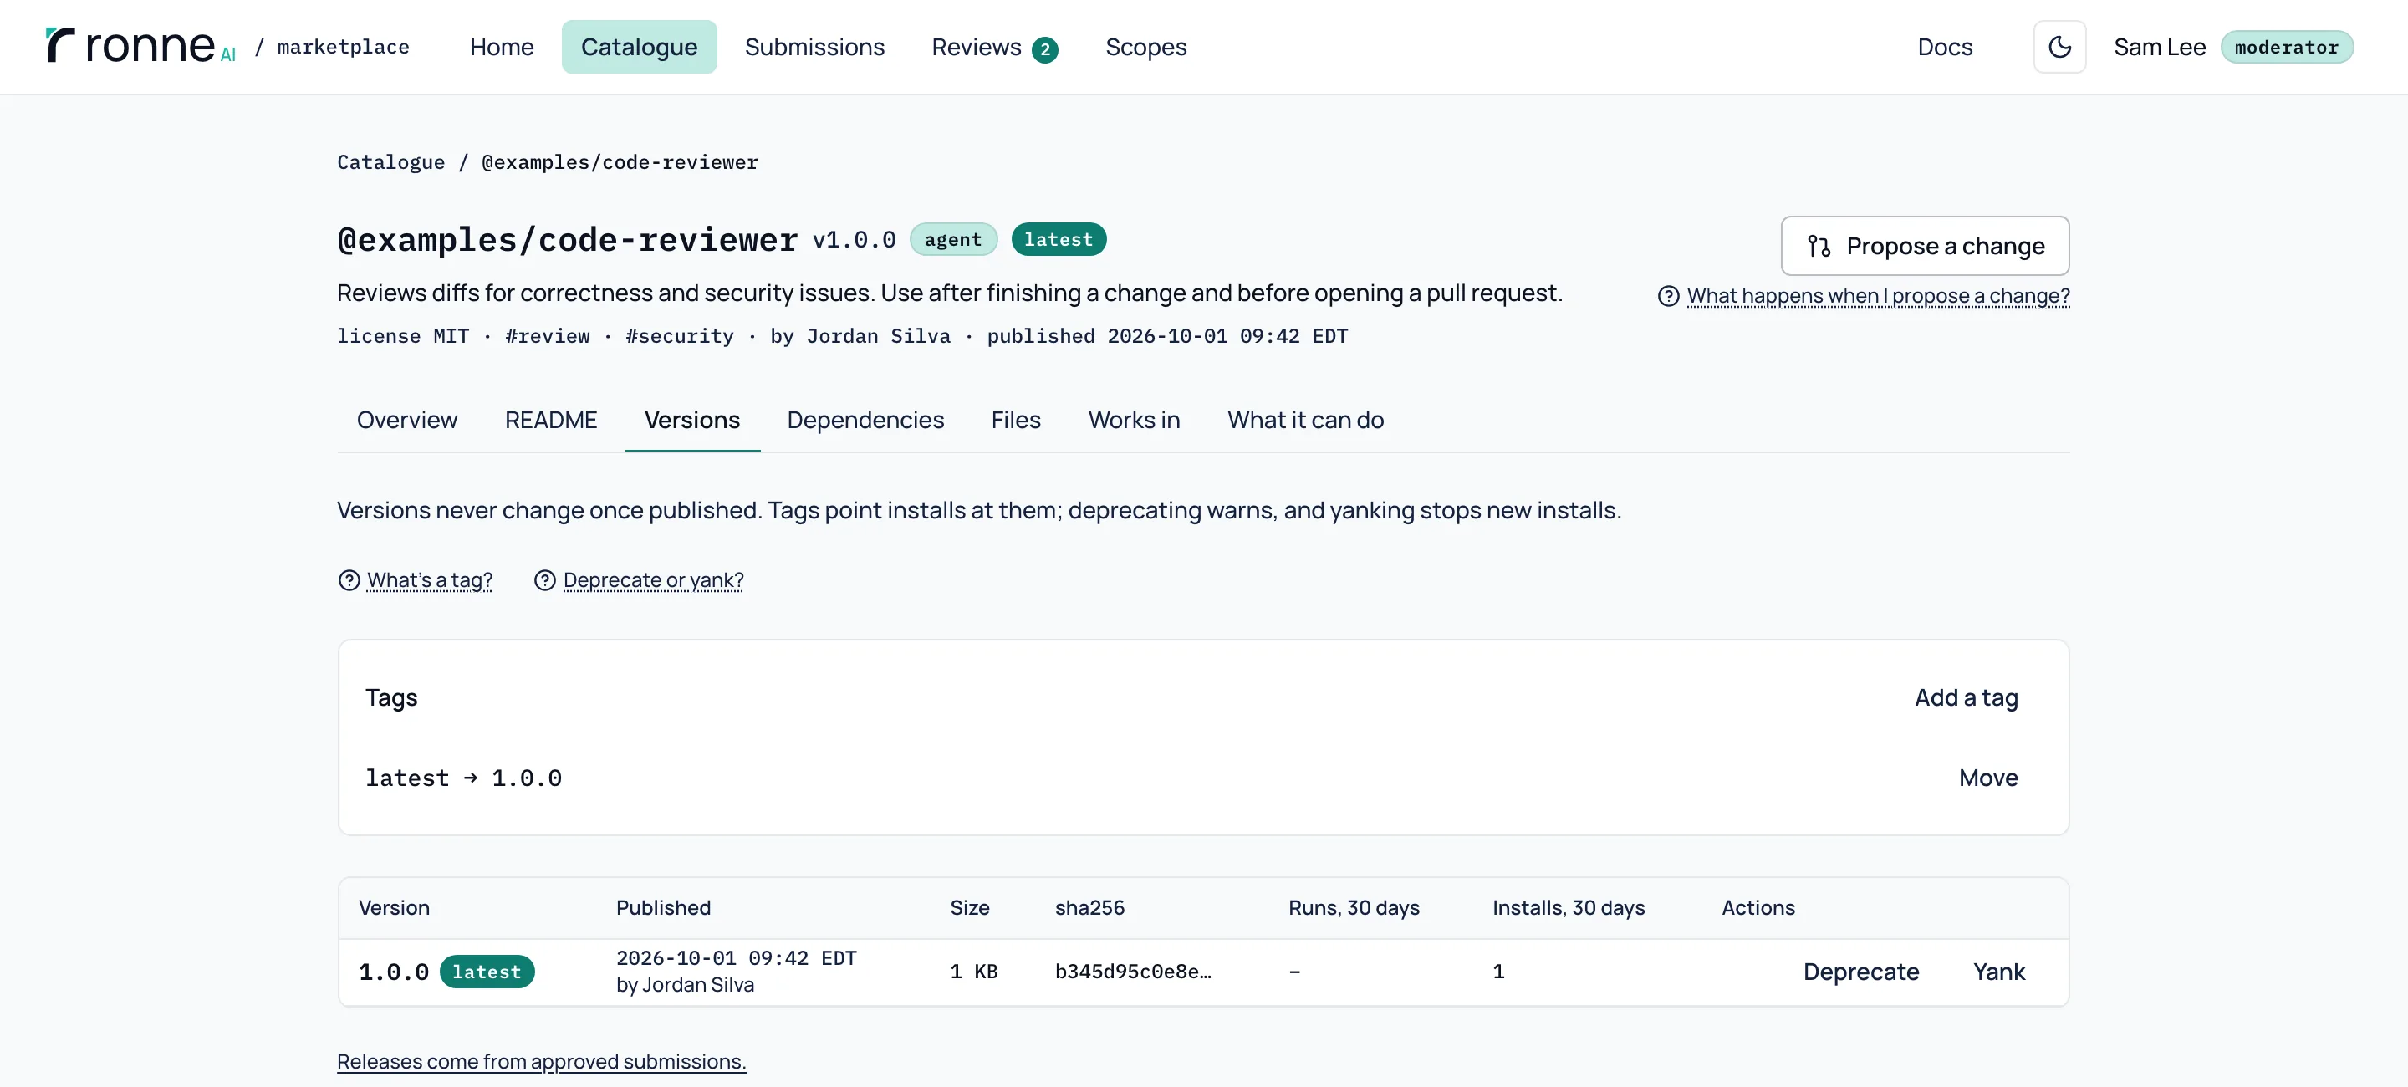This screenshot has height=1087, width=2408.
Task: Click the moderator role badge
Action: pos(2287,47)
